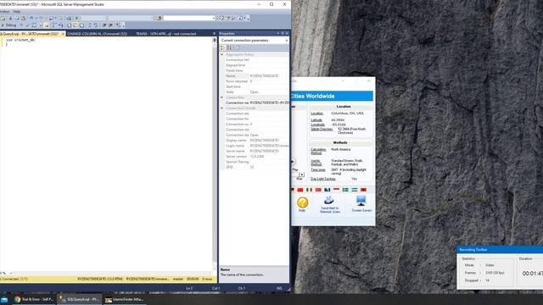Select the Session Tracing property row
Screen dimensions: 543x305
(x=256, y=162)
